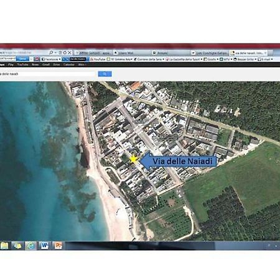The image size is (280, 280).
Task: Click the address bar search magnifier icon
Action: pos(51,53)
